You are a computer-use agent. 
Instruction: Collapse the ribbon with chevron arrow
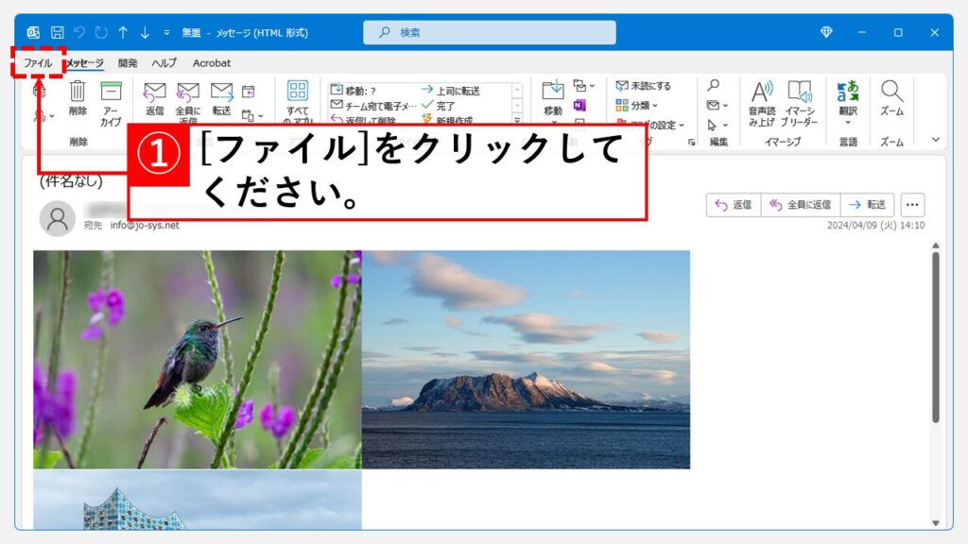point(936,140)
